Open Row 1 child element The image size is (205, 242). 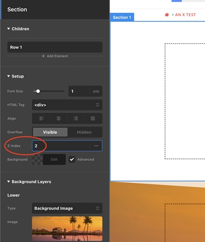pos(55,47)
